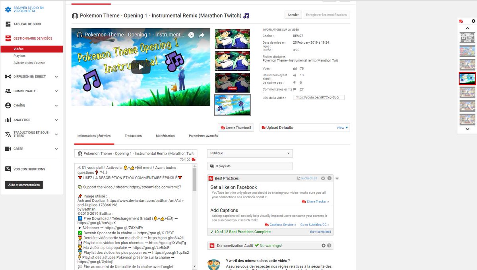Open the Monétisation tab

pos(165,136)
